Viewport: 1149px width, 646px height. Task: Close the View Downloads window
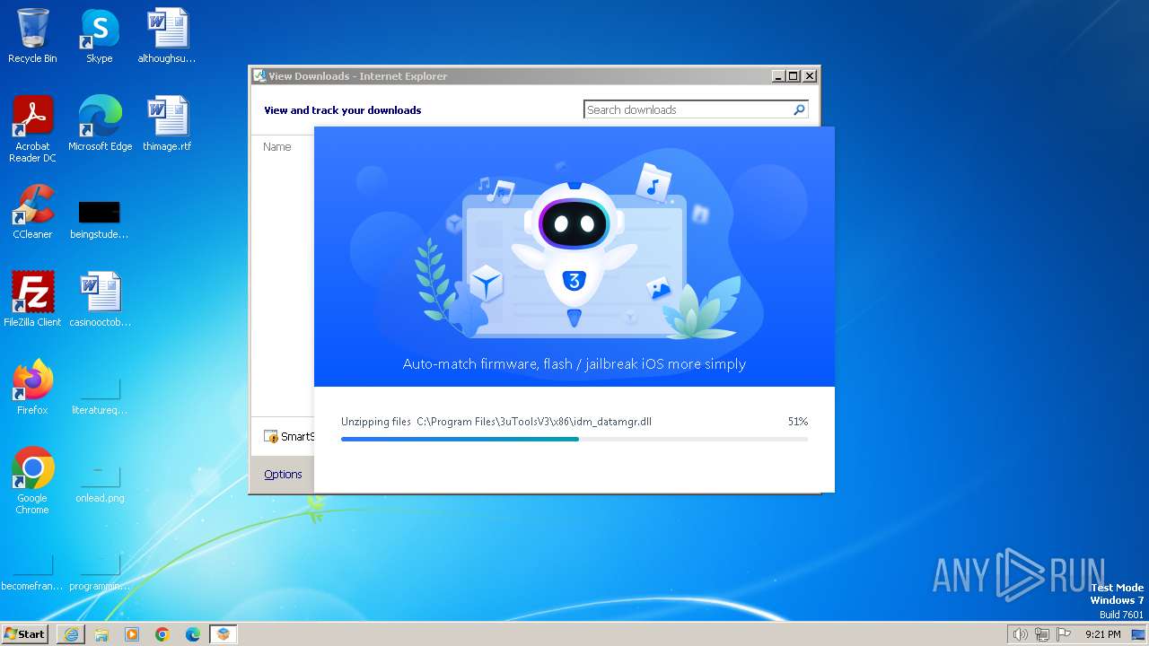809,76
